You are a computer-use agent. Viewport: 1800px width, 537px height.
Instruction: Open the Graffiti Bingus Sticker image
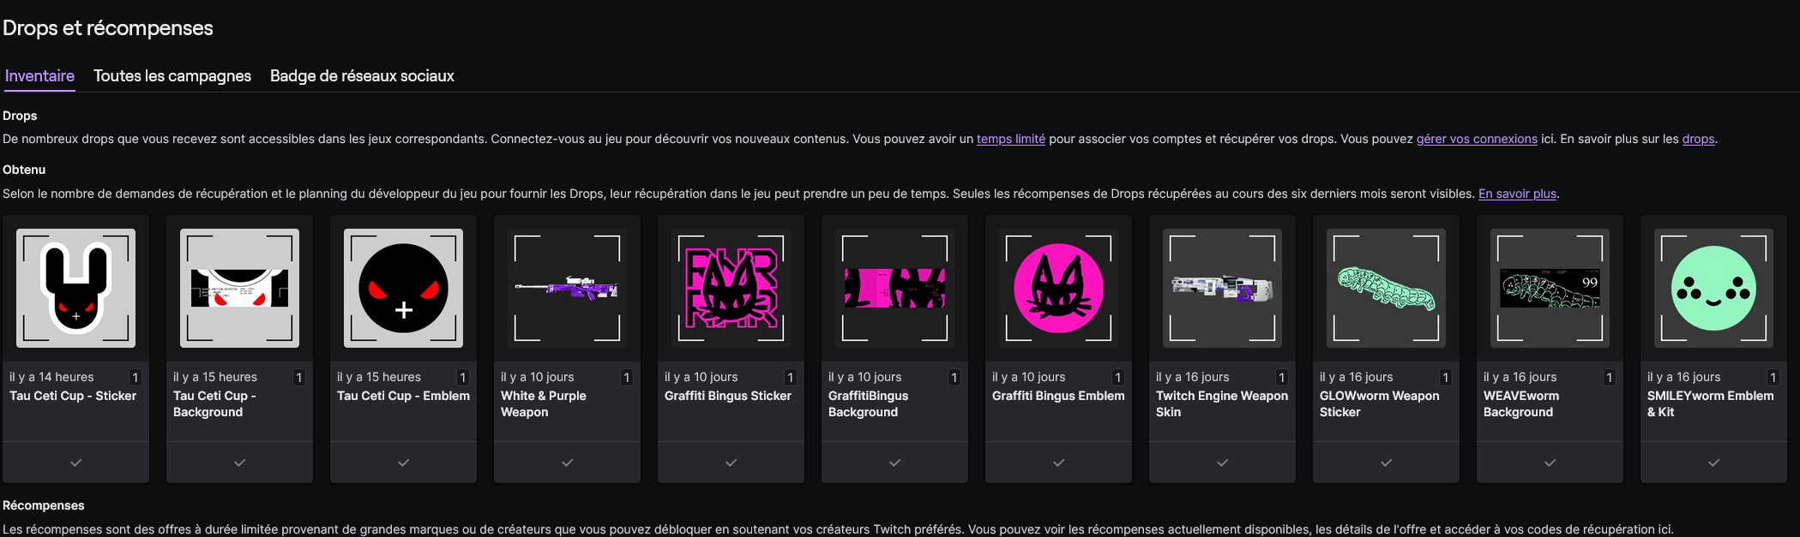(x=731, y=288)
